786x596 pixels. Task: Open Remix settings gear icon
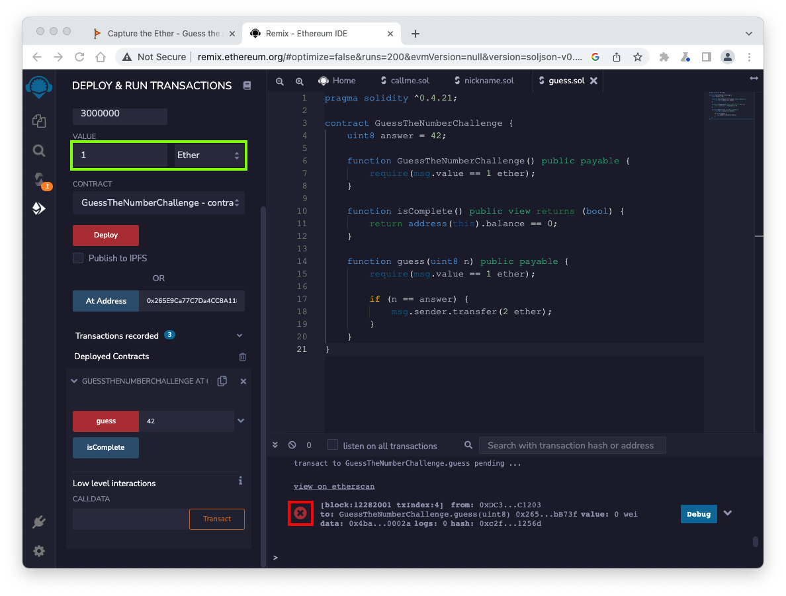[x=39, y=551]
